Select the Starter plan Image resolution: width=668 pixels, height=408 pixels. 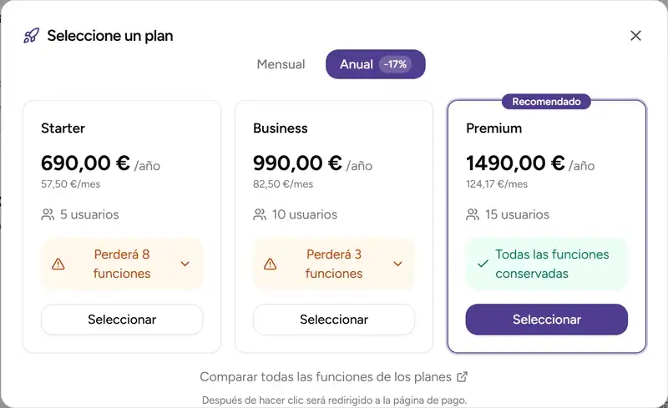122,320
